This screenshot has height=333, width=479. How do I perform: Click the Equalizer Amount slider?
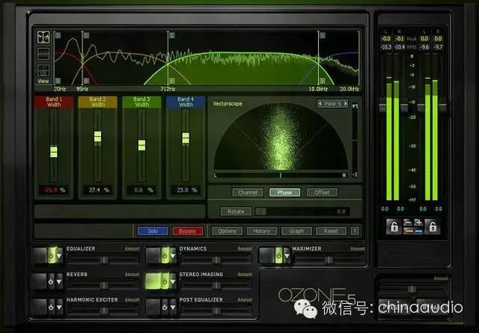click(103, 260)
